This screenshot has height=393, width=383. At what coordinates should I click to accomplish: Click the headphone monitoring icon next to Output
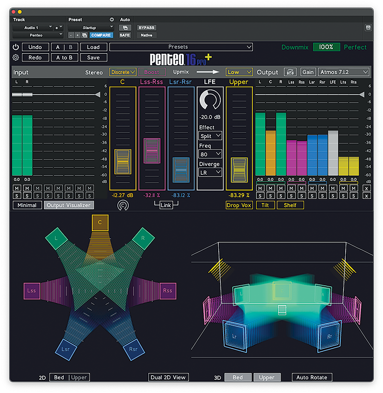[x=290, y=72]
